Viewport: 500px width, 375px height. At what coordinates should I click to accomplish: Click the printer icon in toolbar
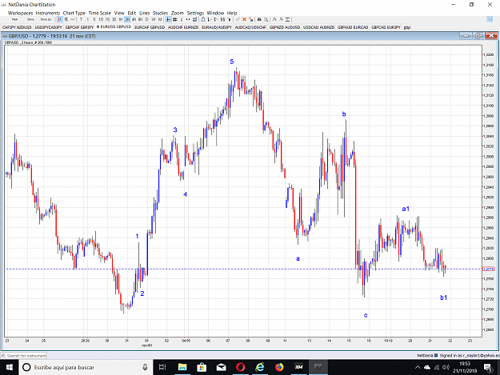pyautogui.click(x=259, y=19)
